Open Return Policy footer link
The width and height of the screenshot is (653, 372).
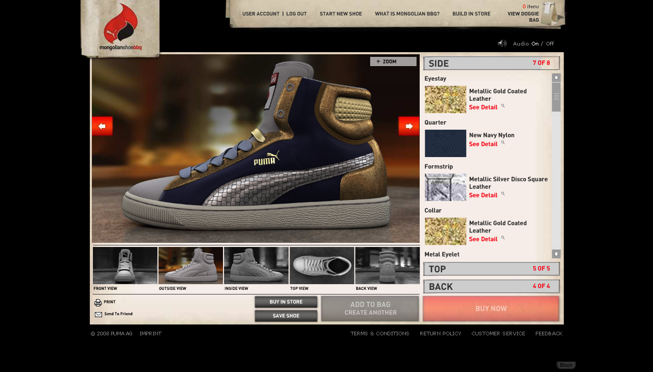point(440,334)
